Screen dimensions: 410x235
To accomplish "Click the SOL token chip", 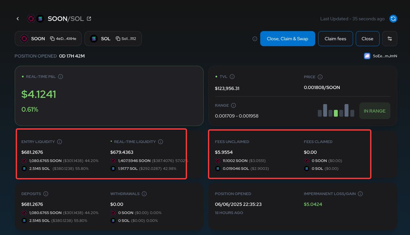I will tap(113, 39).
